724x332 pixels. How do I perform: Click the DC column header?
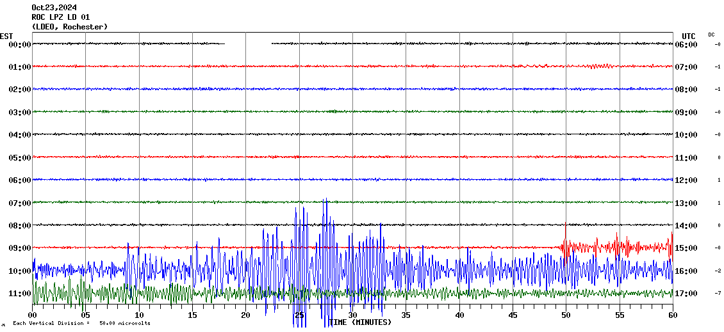[711, 35]
